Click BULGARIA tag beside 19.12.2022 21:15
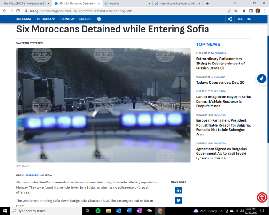 (x=220, y=77)
